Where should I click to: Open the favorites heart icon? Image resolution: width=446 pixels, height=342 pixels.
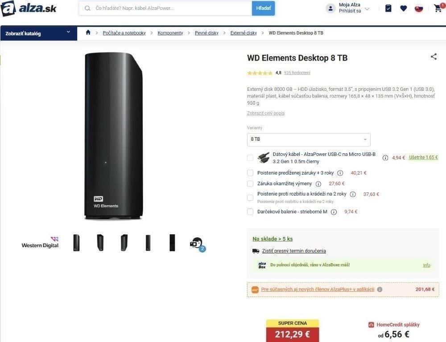tap(403, 8)
